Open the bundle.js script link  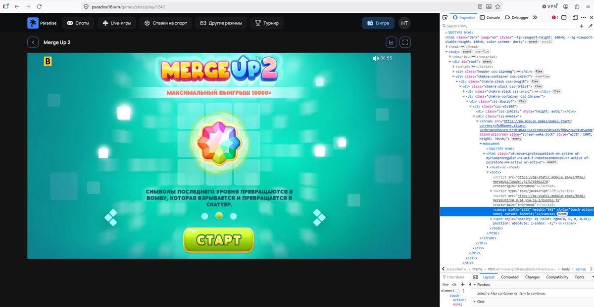(539, 198)
